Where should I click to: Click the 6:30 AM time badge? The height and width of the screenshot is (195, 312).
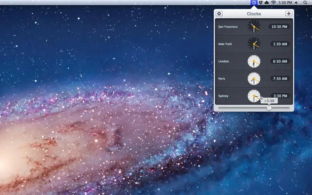coord(280,61)
